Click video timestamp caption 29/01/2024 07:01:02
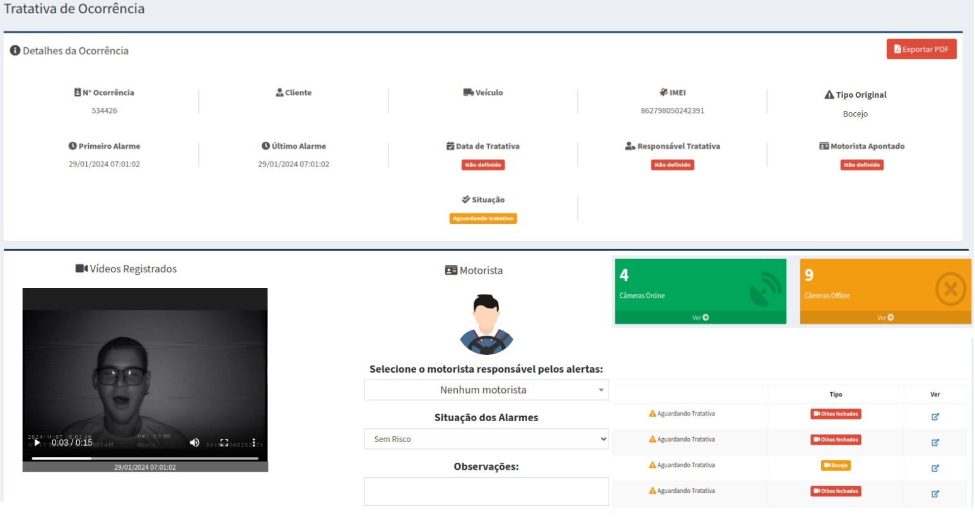 pyautogui.click(x=145, y=467)
